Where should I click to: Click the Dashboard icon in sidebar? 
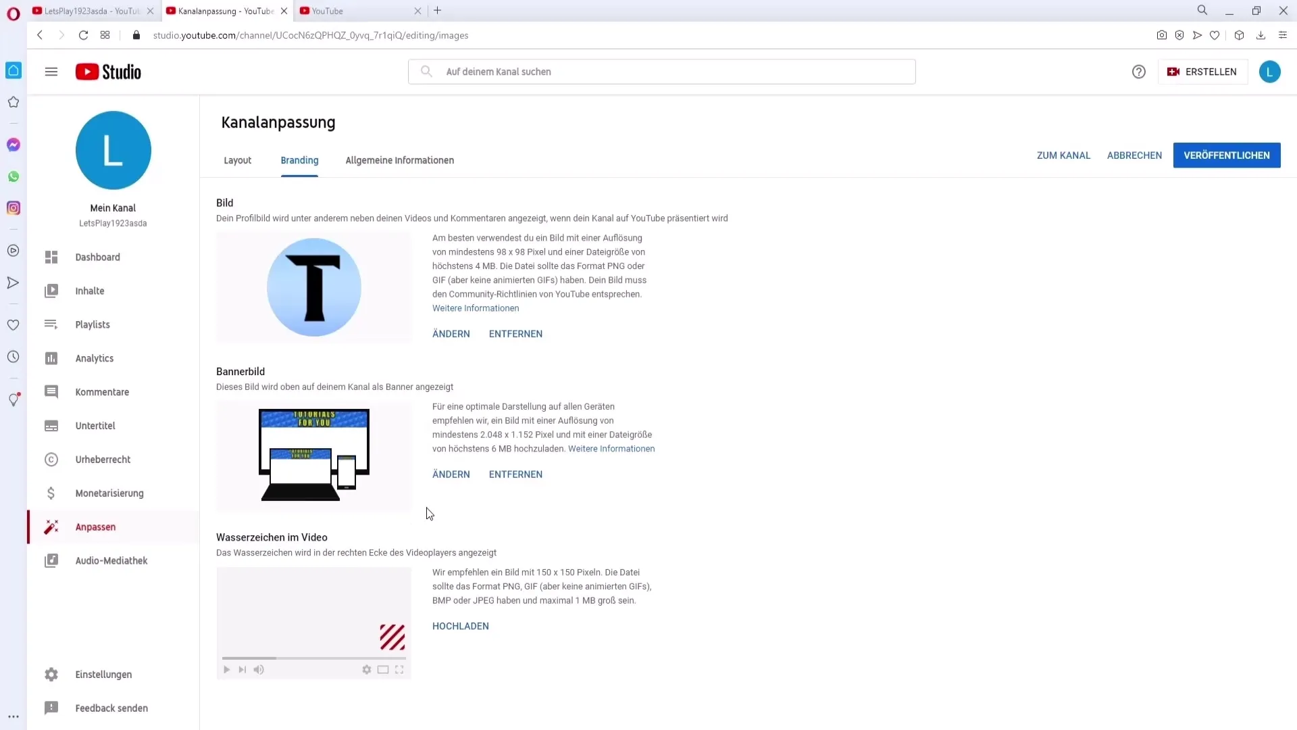point(51,257)
